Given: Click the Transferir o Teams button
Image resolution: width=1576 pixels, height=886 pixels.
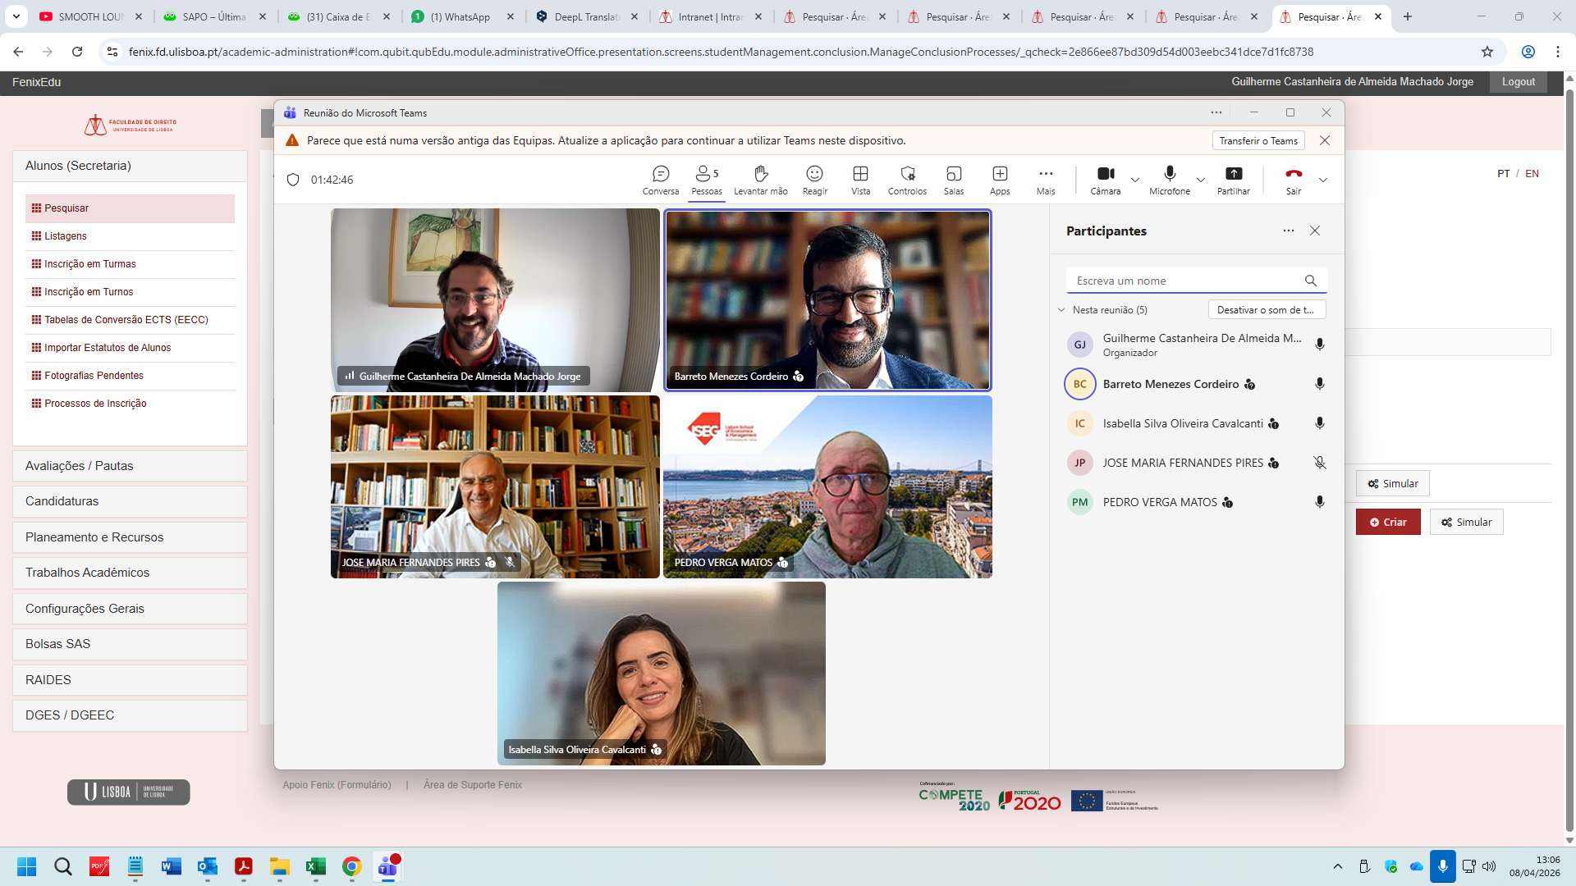Looking at the screenshot, I should tap(1258, 141).
